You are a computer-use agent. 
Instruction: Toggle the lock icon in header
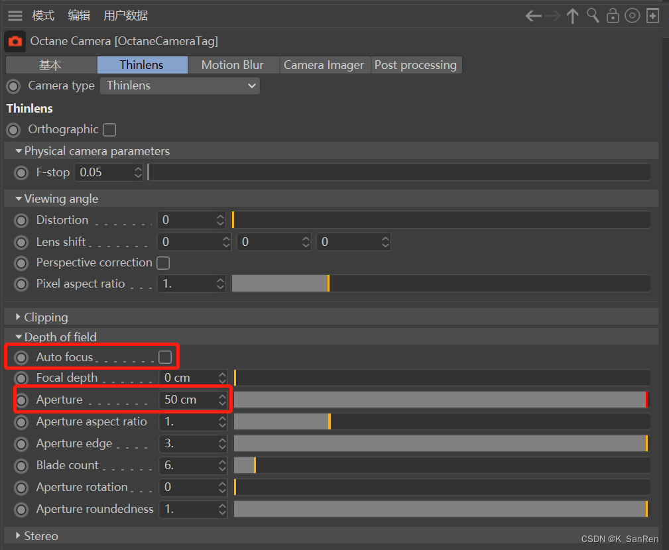[x=613, y=16]
